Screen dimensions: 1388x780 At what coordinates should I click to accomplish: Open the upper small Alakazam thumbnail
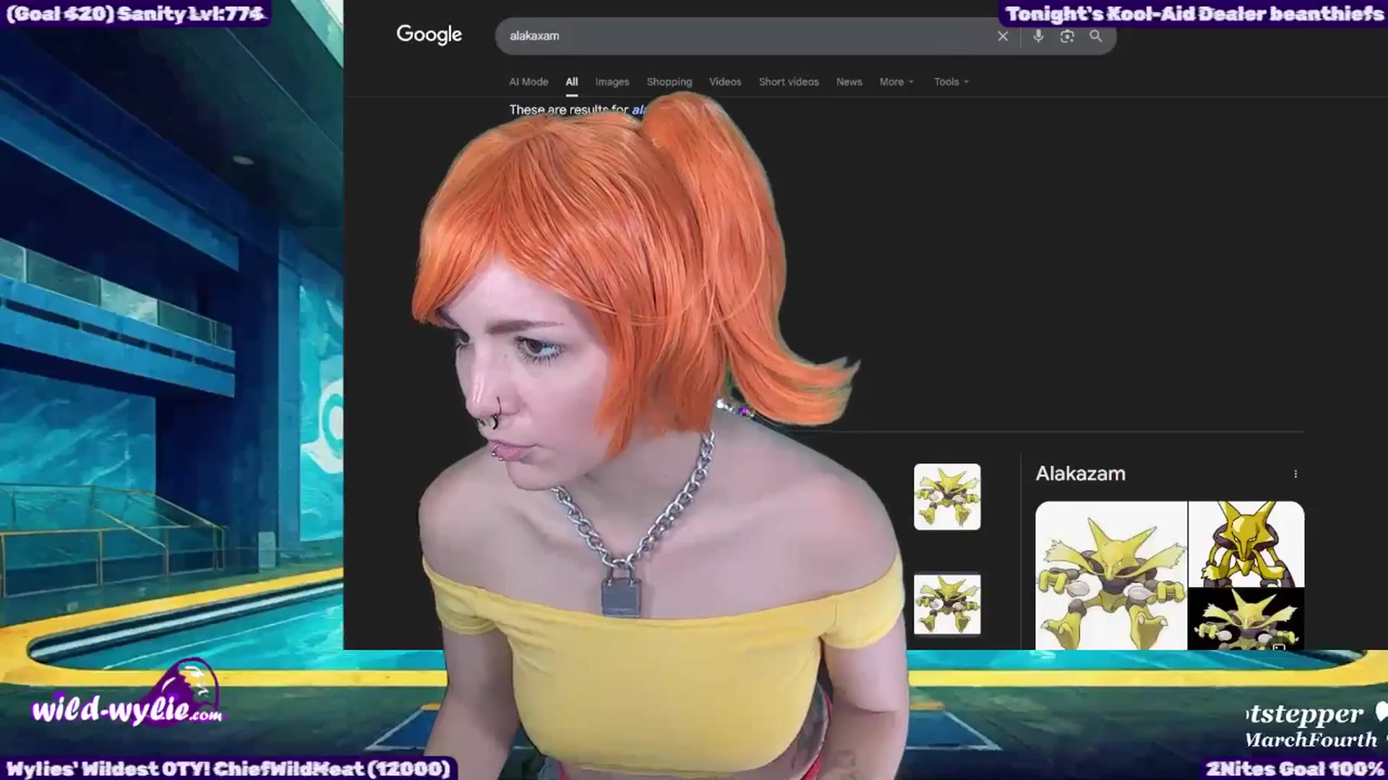click(x=947, y=497)
